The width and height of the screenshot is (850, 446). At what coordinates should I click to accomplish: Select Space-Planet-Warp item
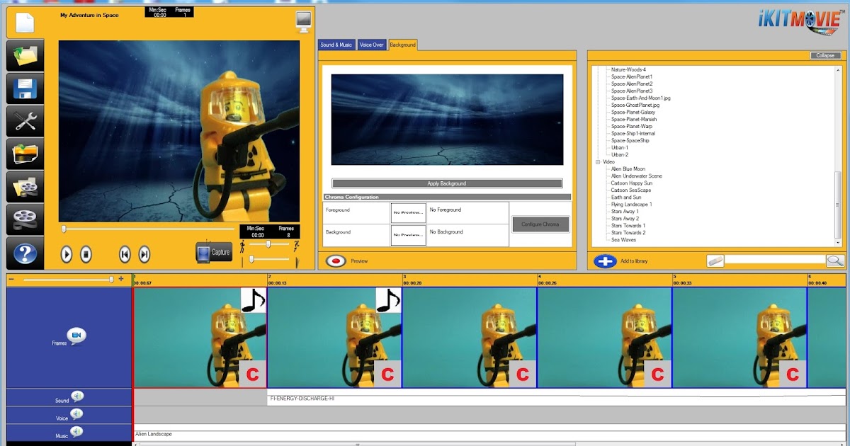(x=632, y=127)
